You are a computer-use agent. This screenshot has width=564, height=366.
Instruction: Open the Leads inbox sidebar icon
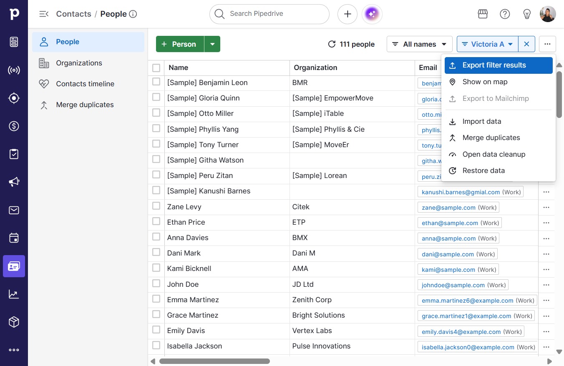(14, 42)
